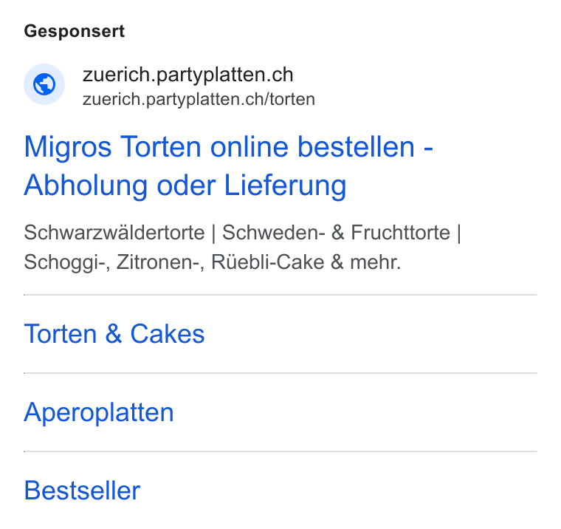Click the zuerich.partyplatten.ch/torten display URL
This screenshot has height=529, width=561.
point(199,99)
